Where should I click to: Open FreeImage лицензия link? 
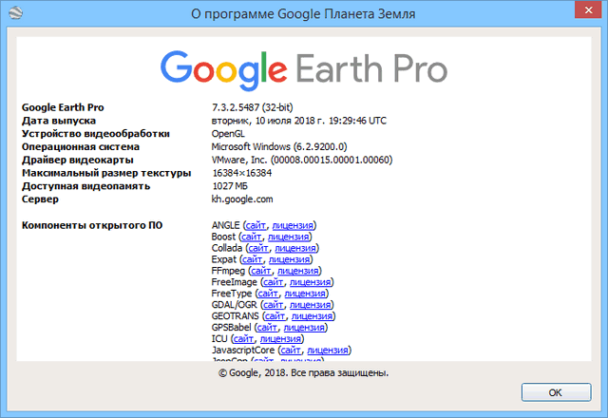(311, 282)
